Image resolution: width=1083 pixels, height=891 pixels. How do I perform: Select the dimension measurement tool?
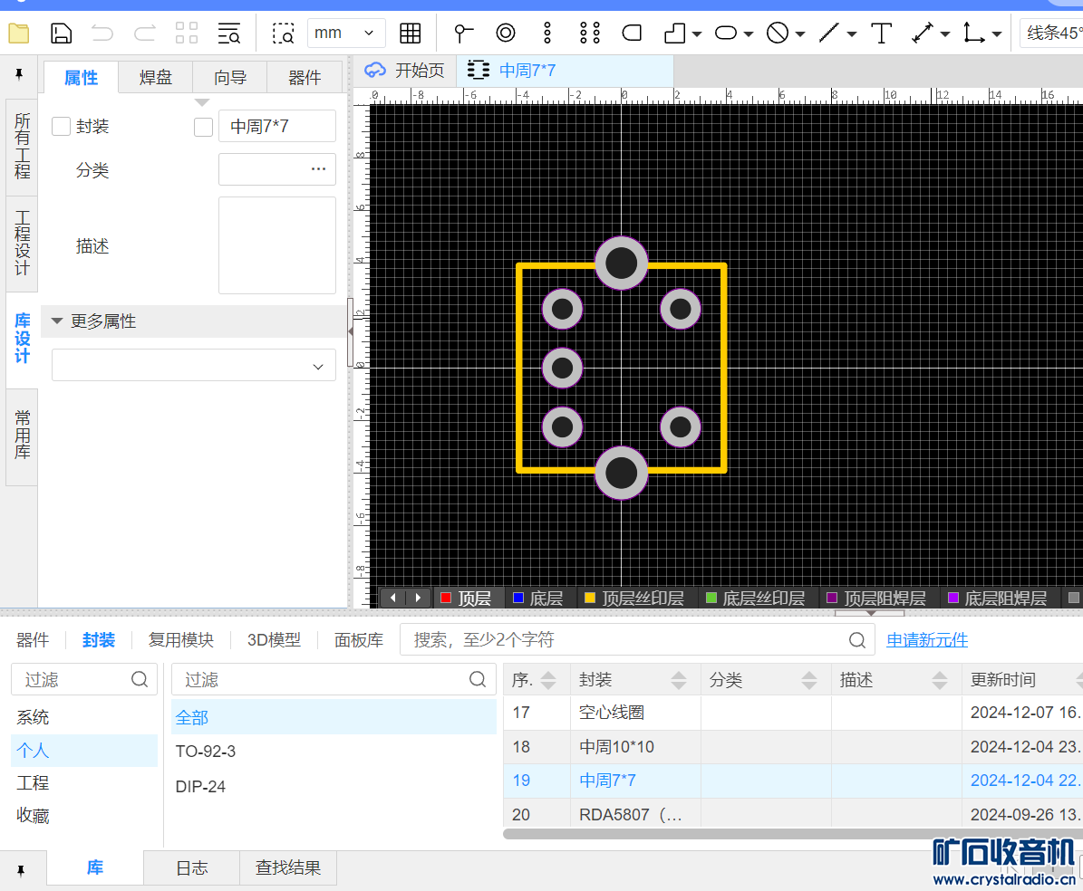point(923,34)
